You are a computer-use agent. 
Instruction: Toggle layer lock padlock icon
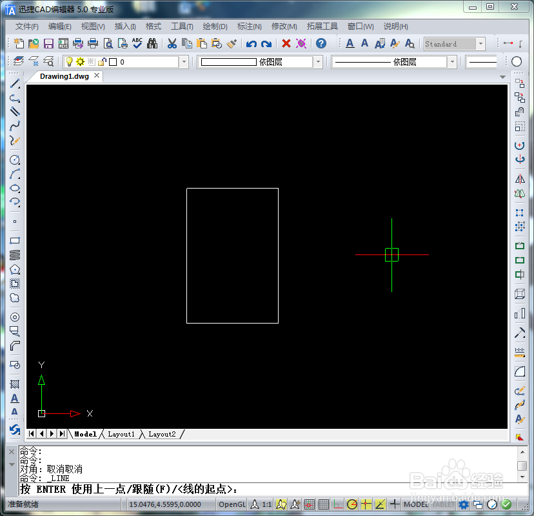tap(102, 62)
